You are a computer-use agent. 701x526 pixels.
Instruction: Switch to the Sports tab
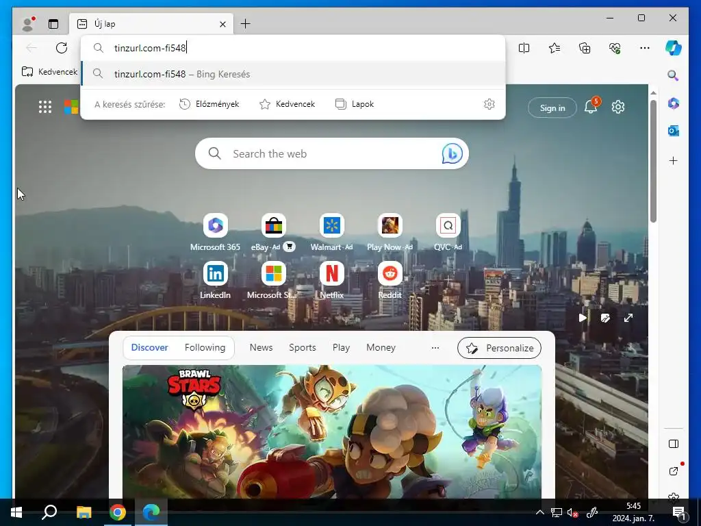tap(302, 347)
